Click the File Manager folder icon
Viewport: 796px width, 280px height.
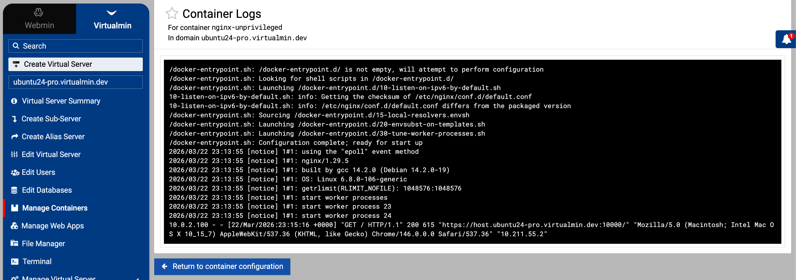click(x=14, y=244)
